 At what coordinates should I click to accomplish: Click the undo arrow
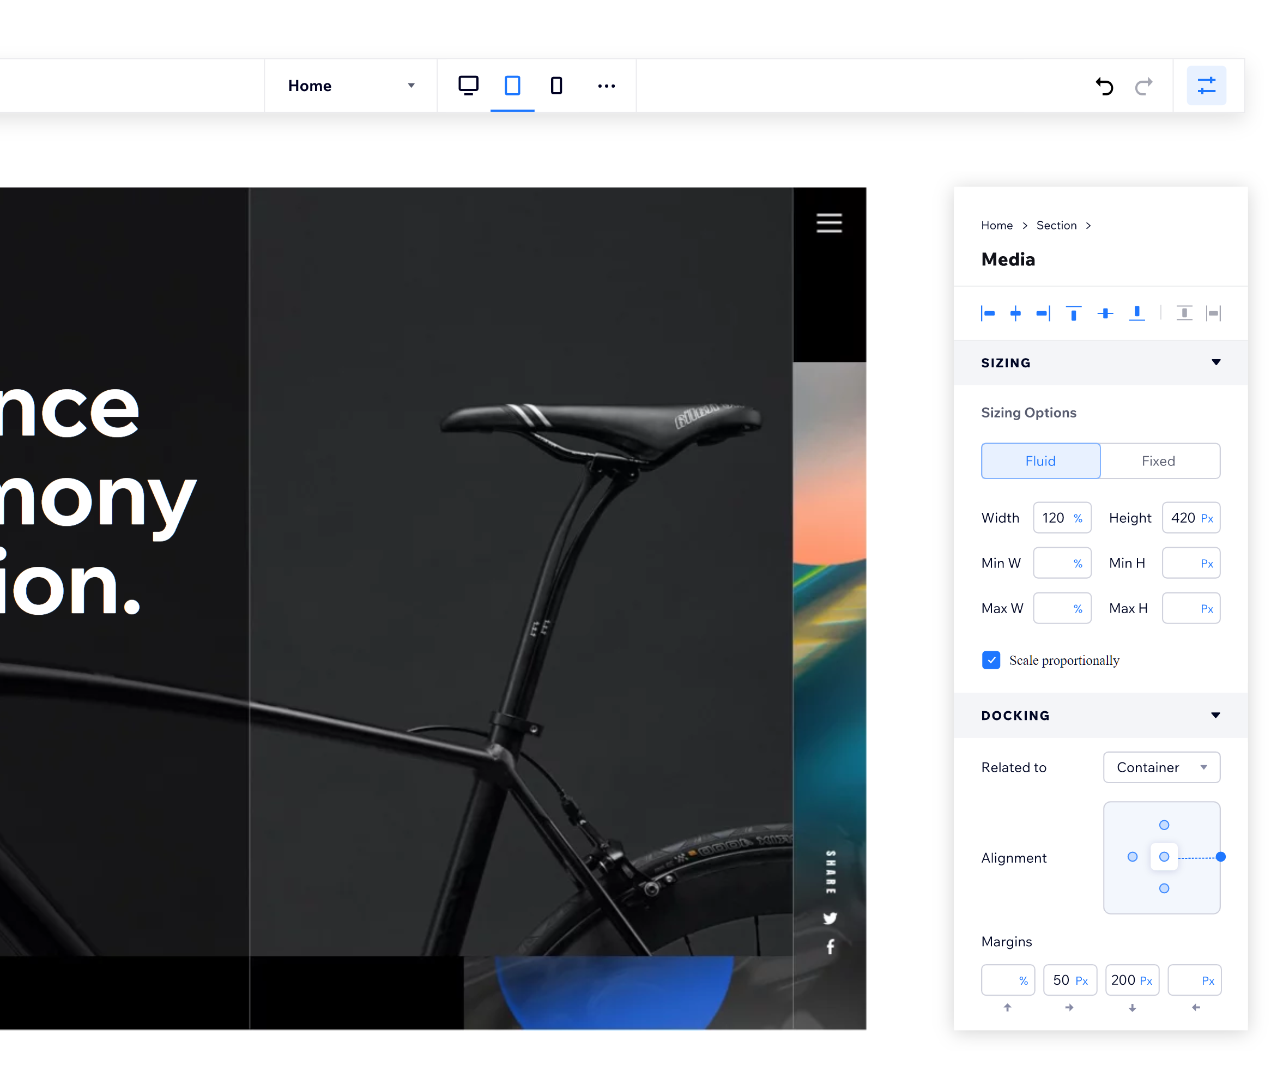(1104, 86)
